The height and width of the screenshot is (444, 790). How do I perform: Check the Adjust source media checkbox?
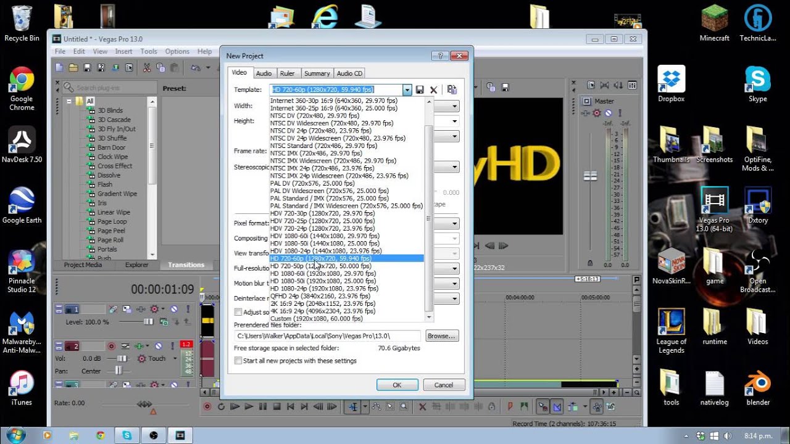pyautogui.click(x=238, y=313)
